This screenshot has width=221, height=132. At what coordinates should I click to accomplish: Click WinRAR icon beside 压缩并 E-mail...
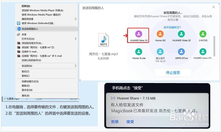(19, 52)
